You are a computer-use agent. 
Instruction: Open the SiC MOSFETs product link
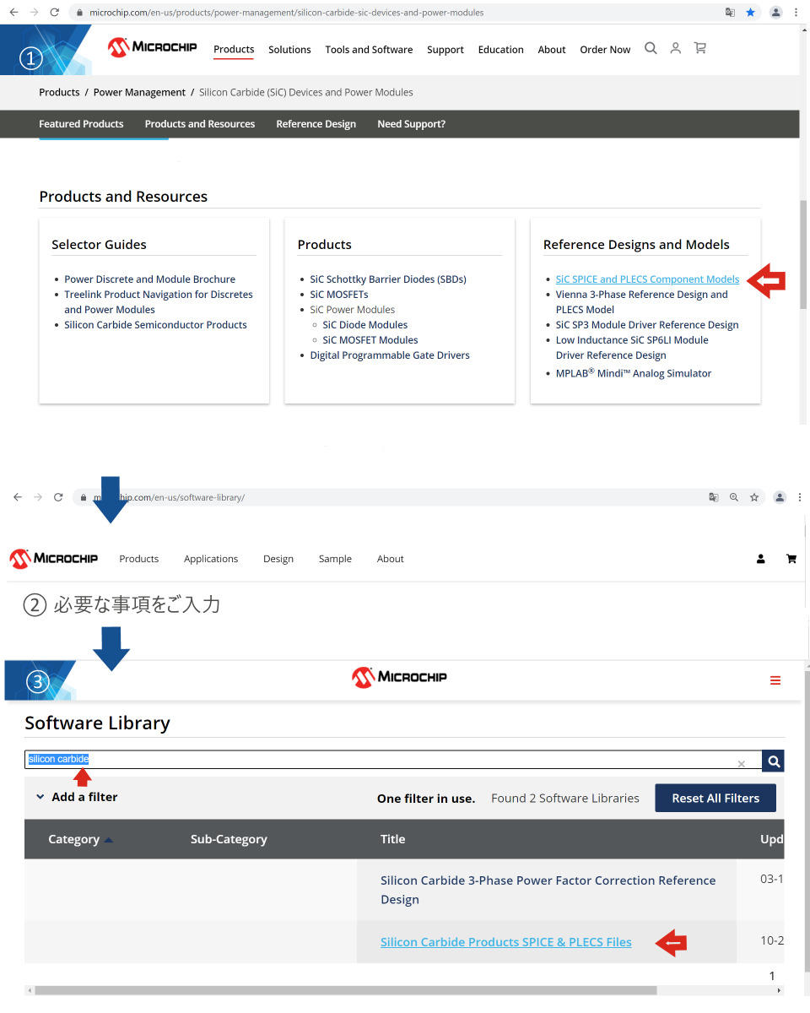(339, 295)
